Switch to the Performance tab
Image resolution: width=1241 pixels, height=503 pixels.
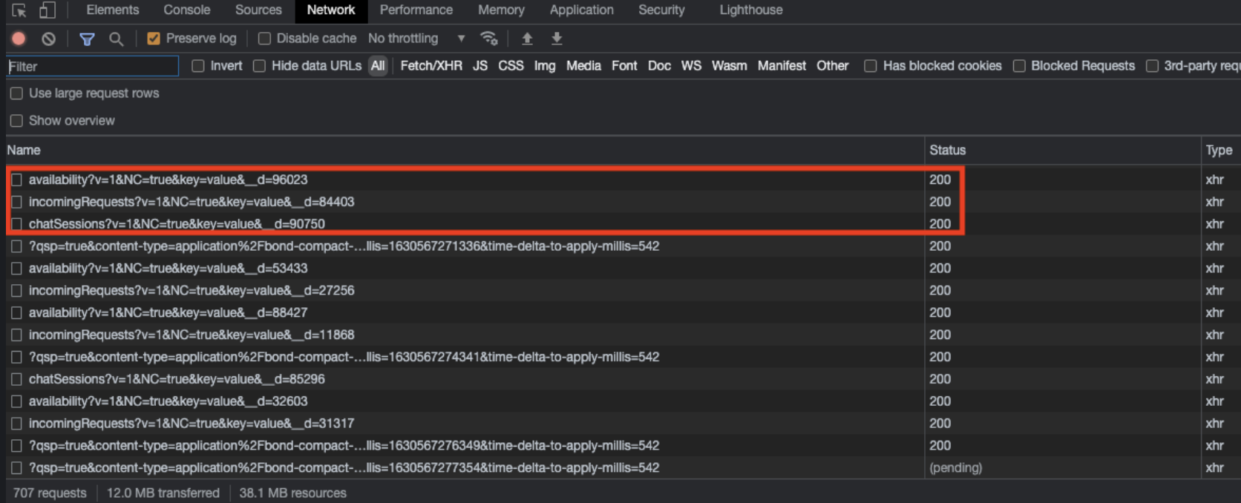[416, 10]
